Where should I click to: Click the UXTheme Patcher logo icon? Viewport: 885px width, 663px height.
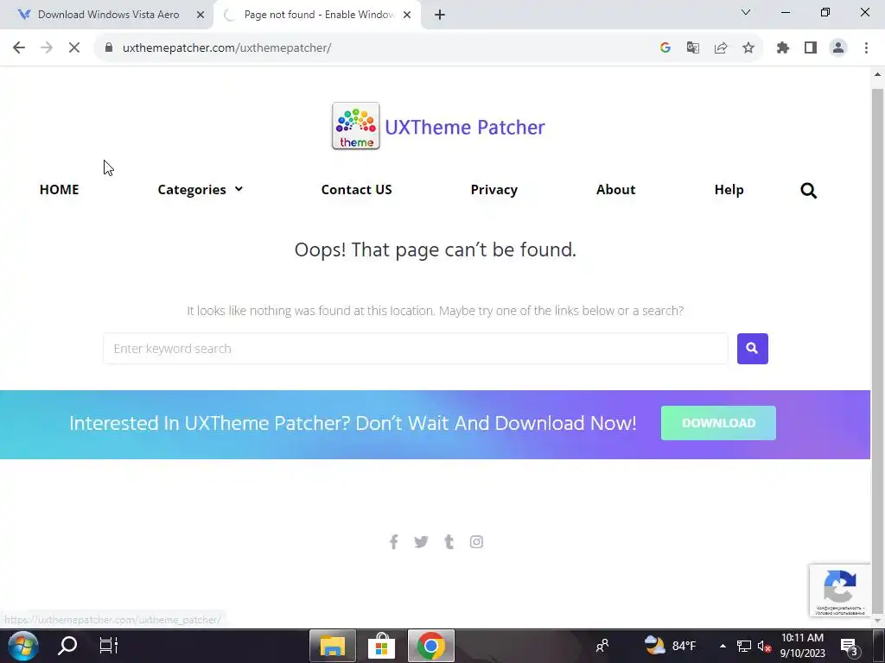355,126
